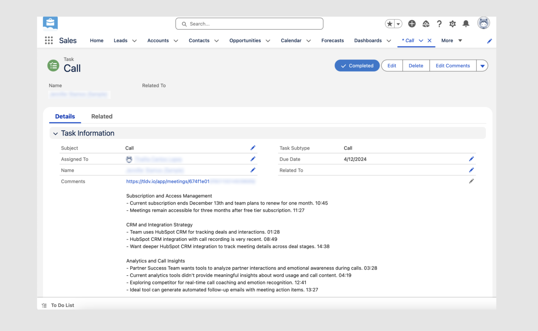Open the Setup gear icon
Viewport: 538px width, 331px height.
tap(452, 24)
